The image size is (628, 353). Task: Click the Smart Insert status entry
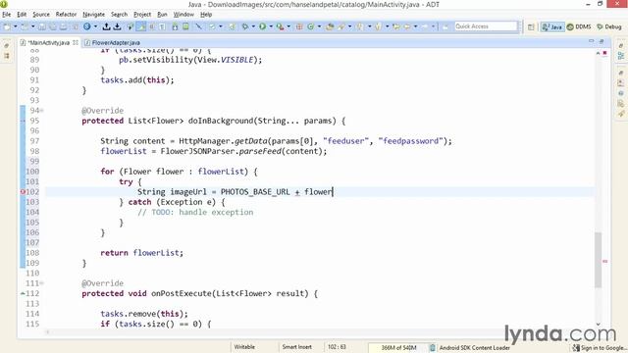[296, 347]
